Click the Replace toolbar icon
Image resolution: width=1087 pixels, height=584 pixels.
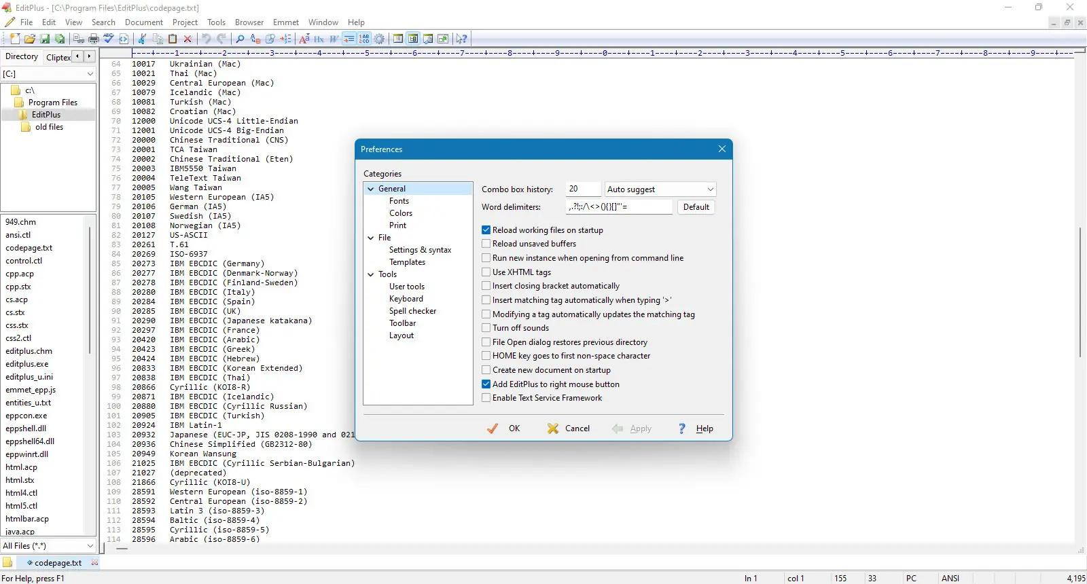click(x=255, y=39)
